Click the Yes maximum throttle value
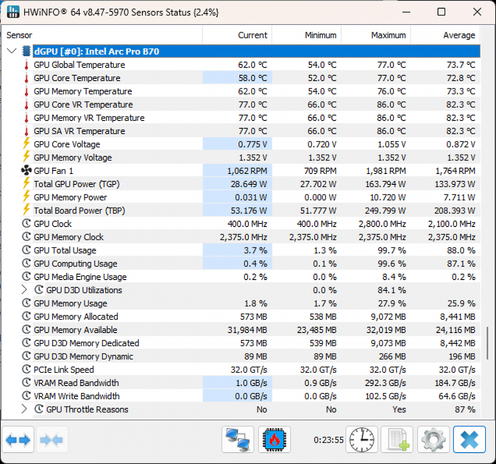The image size is (496, 464). (399, 409)
